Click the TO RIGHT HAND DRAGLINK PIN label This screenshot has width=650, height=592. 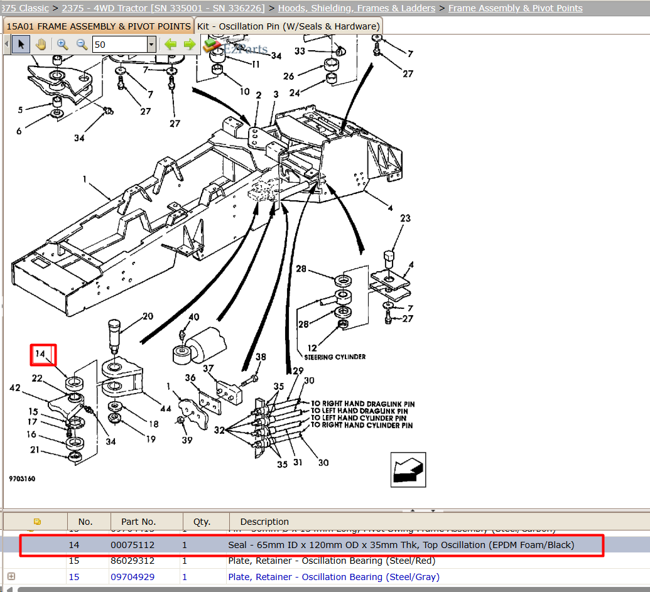363,404
